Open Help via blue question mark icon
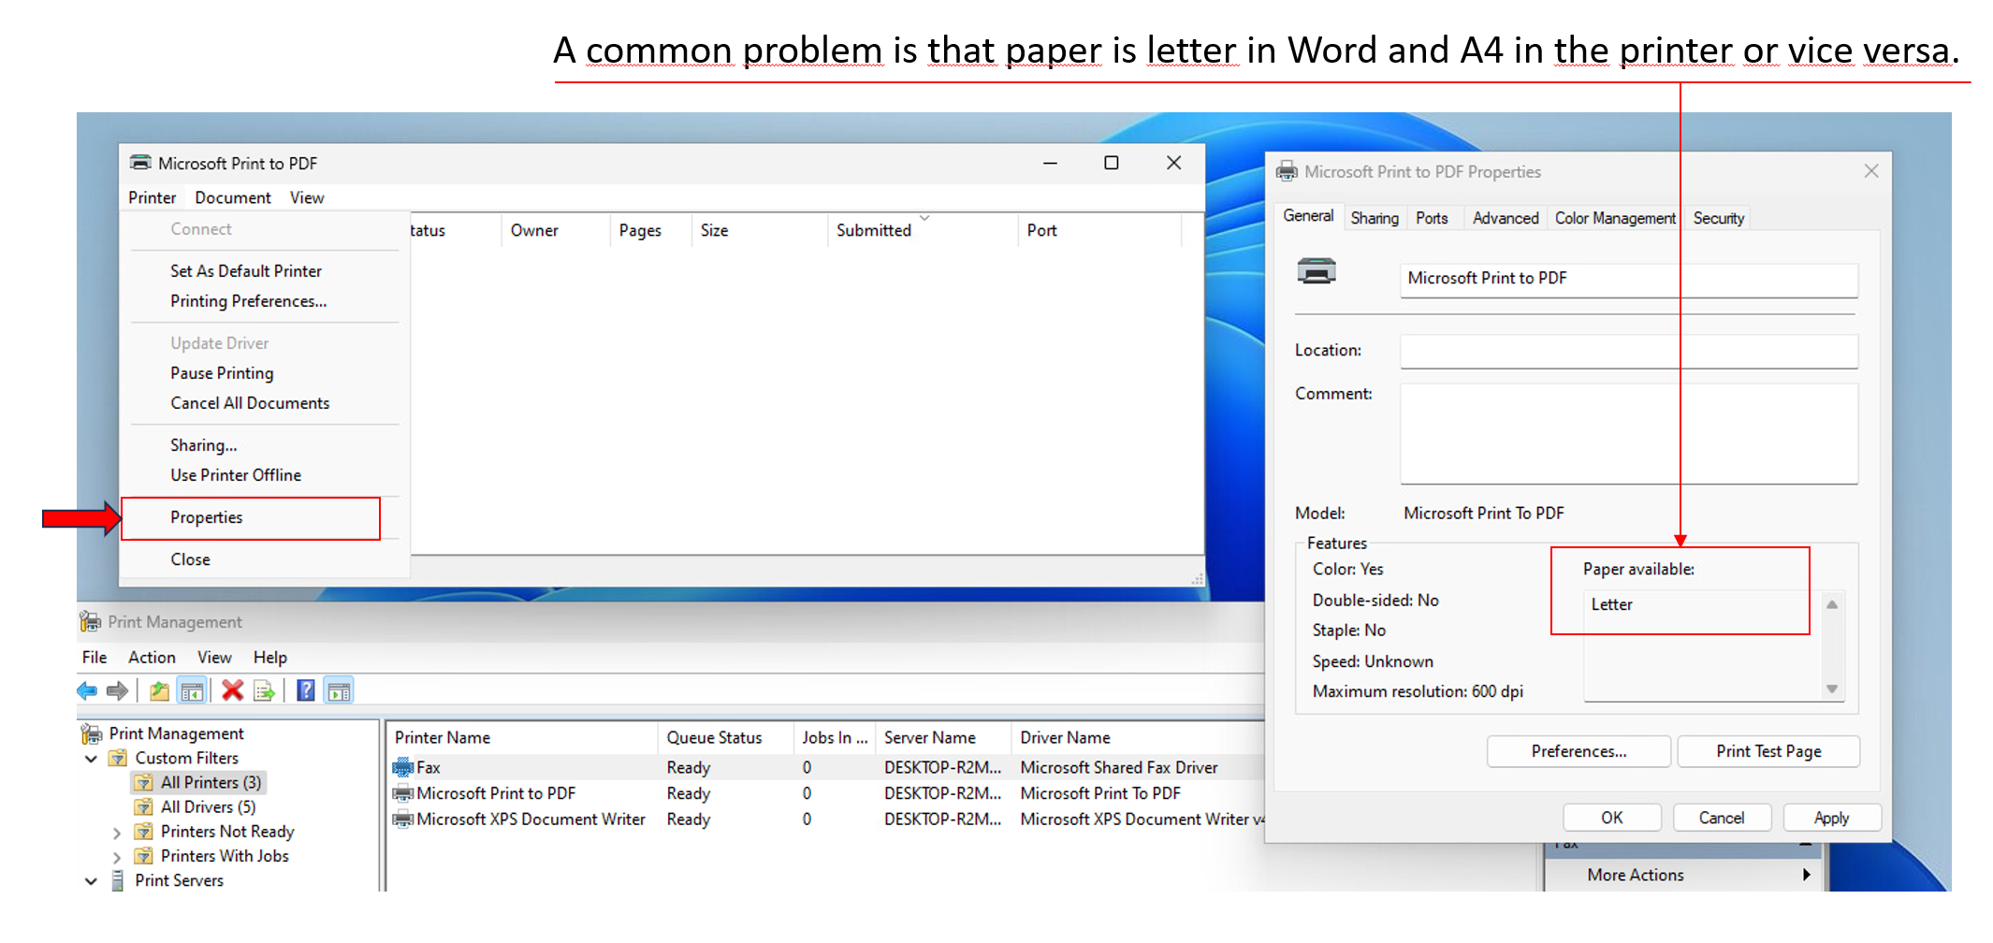 305,690
